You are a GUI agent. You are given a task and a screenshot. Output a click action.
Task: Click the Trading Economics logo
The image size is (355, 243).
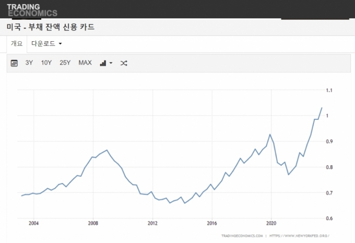pos(32,9)
